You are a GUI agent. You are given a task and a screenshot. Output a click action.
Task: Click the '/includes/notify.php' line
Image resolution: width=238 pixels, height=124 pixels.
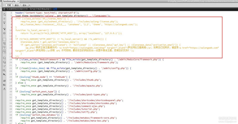pos(56,112)
